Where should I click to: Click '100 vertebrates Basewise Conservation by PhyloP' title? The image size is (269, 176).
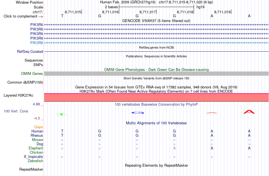click(156, 105)
